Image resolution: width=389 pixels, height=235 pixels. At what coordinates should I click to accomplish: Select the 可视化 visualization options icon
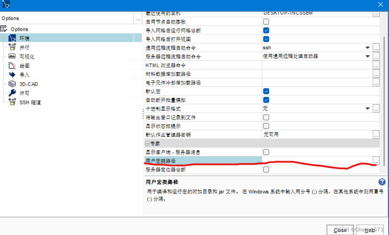pyautogui.click(x=12, y=56)
